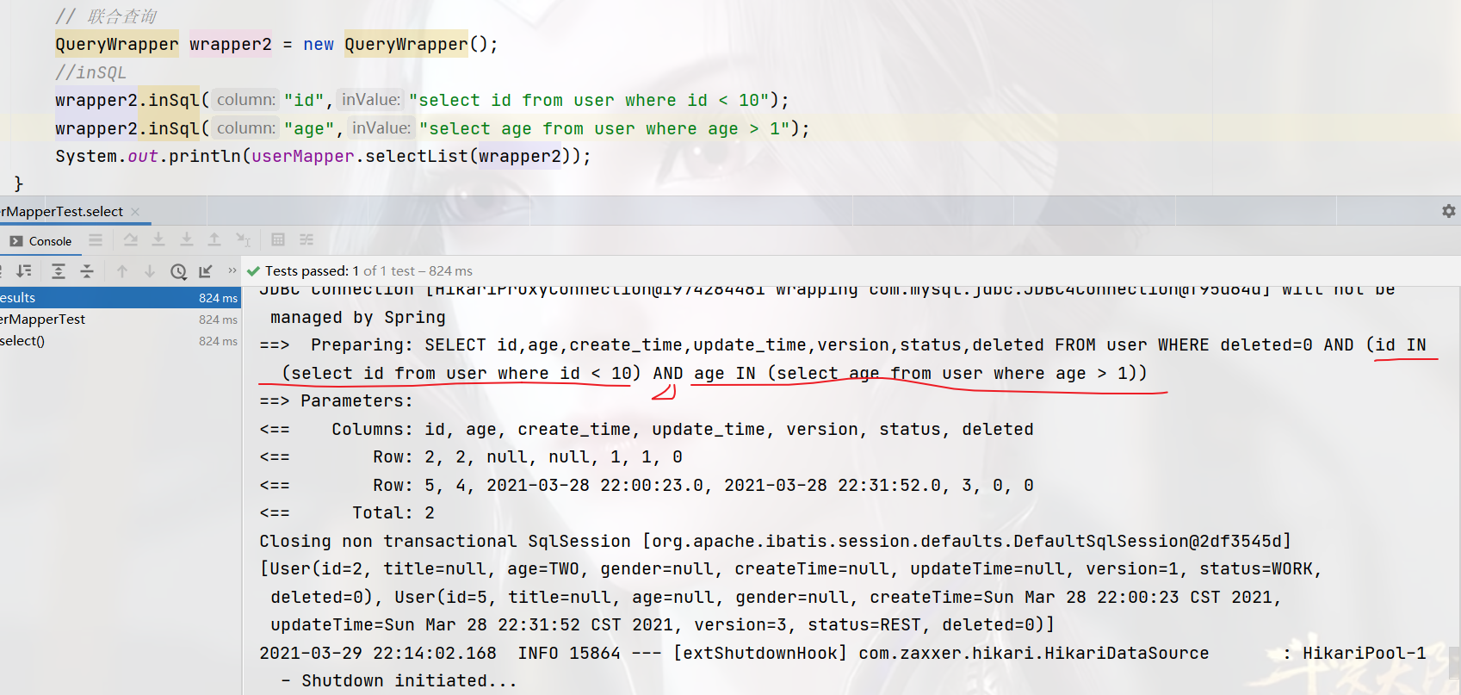Click the '//inSQL' comment line
Image resolution: width=1461 pixels, height=695 pixels.
[x=90, y=72]
